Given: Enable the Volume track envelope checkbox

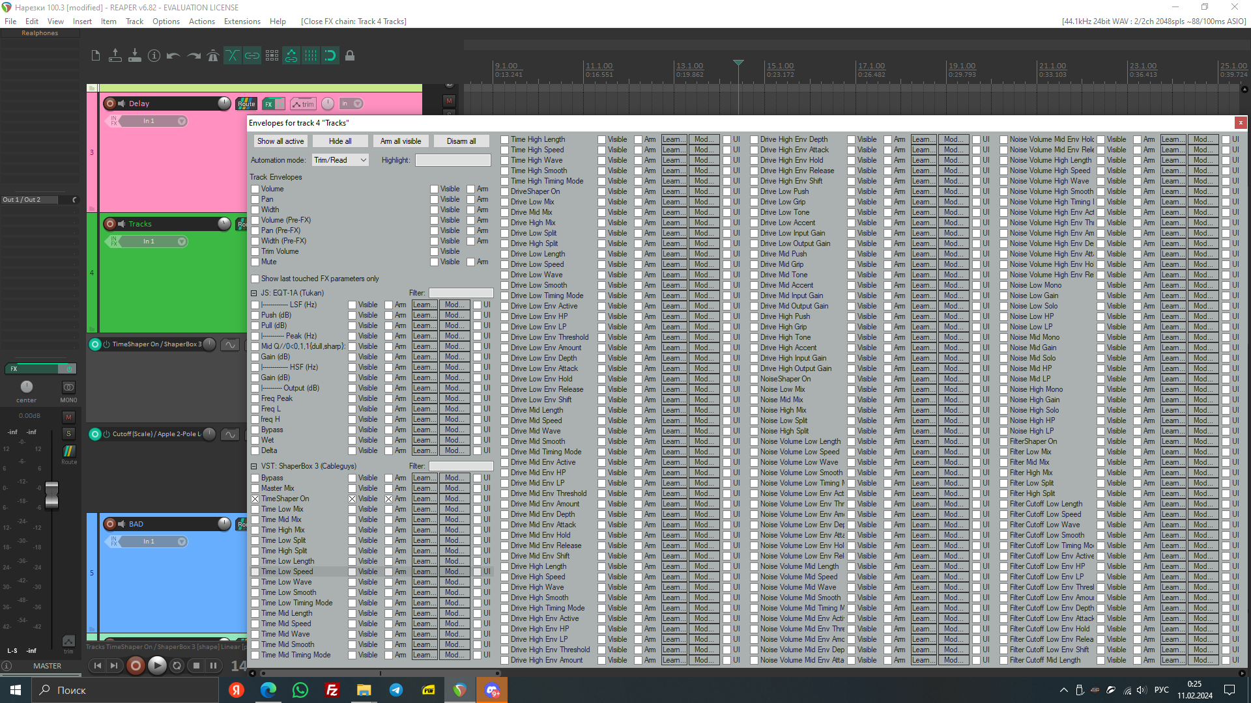Looking at the screenshot, I should point(255,189).
